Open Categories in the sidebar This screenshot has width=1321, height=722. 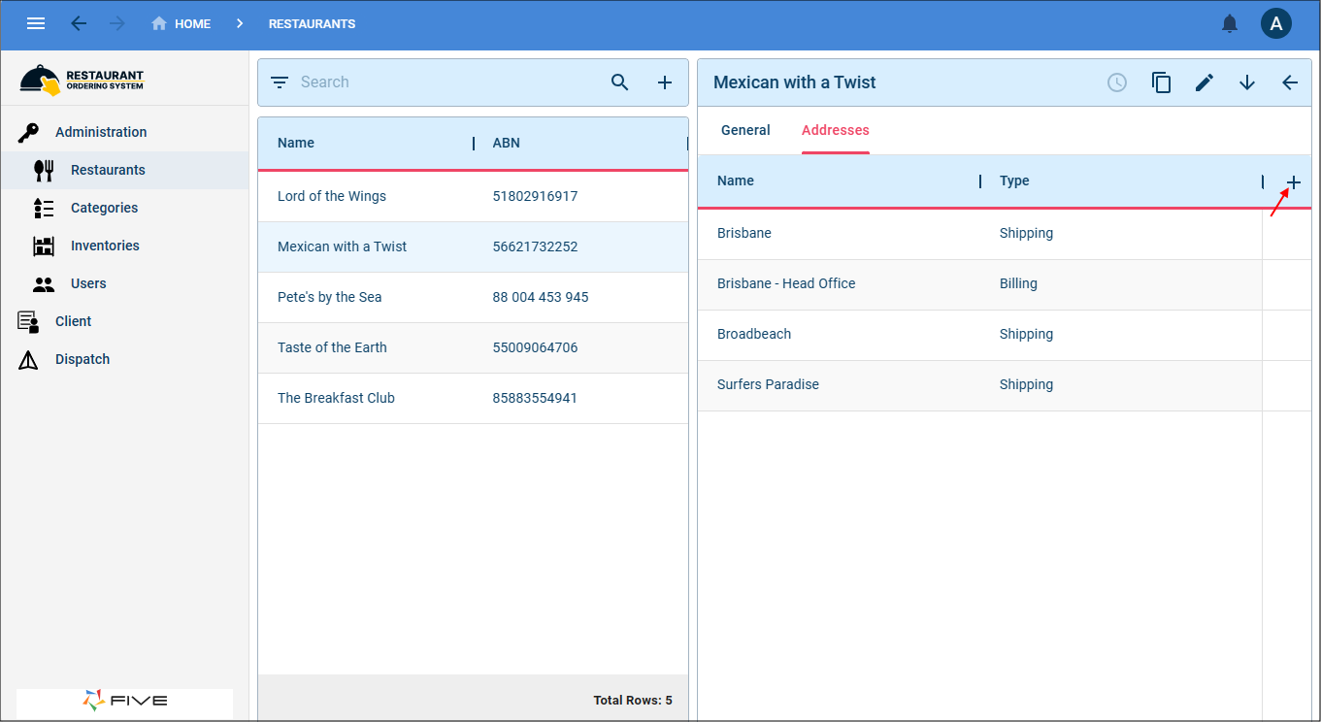point(124,208)
